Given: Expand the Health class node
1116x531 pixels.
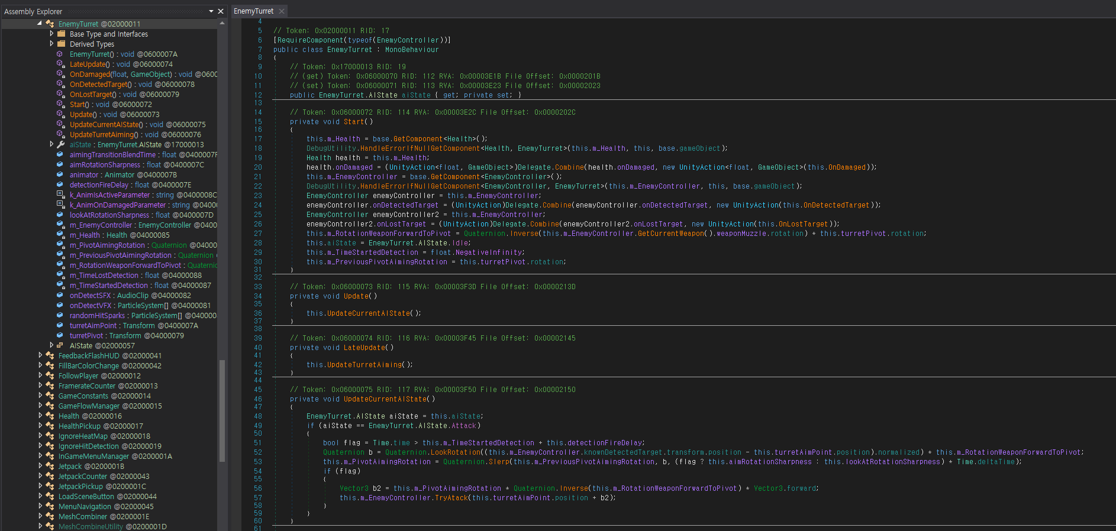Looking at the screenshot, I should click(40, 416).
